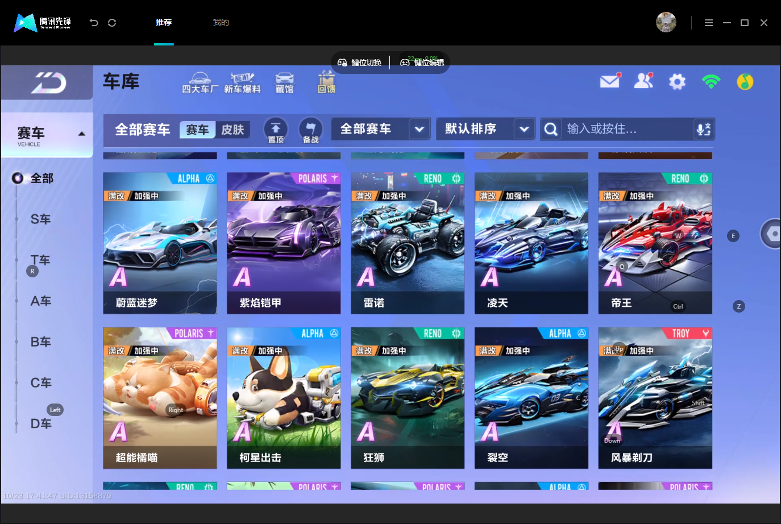Select the A车 category
The image size is (781, 524).
coord(40,301)
